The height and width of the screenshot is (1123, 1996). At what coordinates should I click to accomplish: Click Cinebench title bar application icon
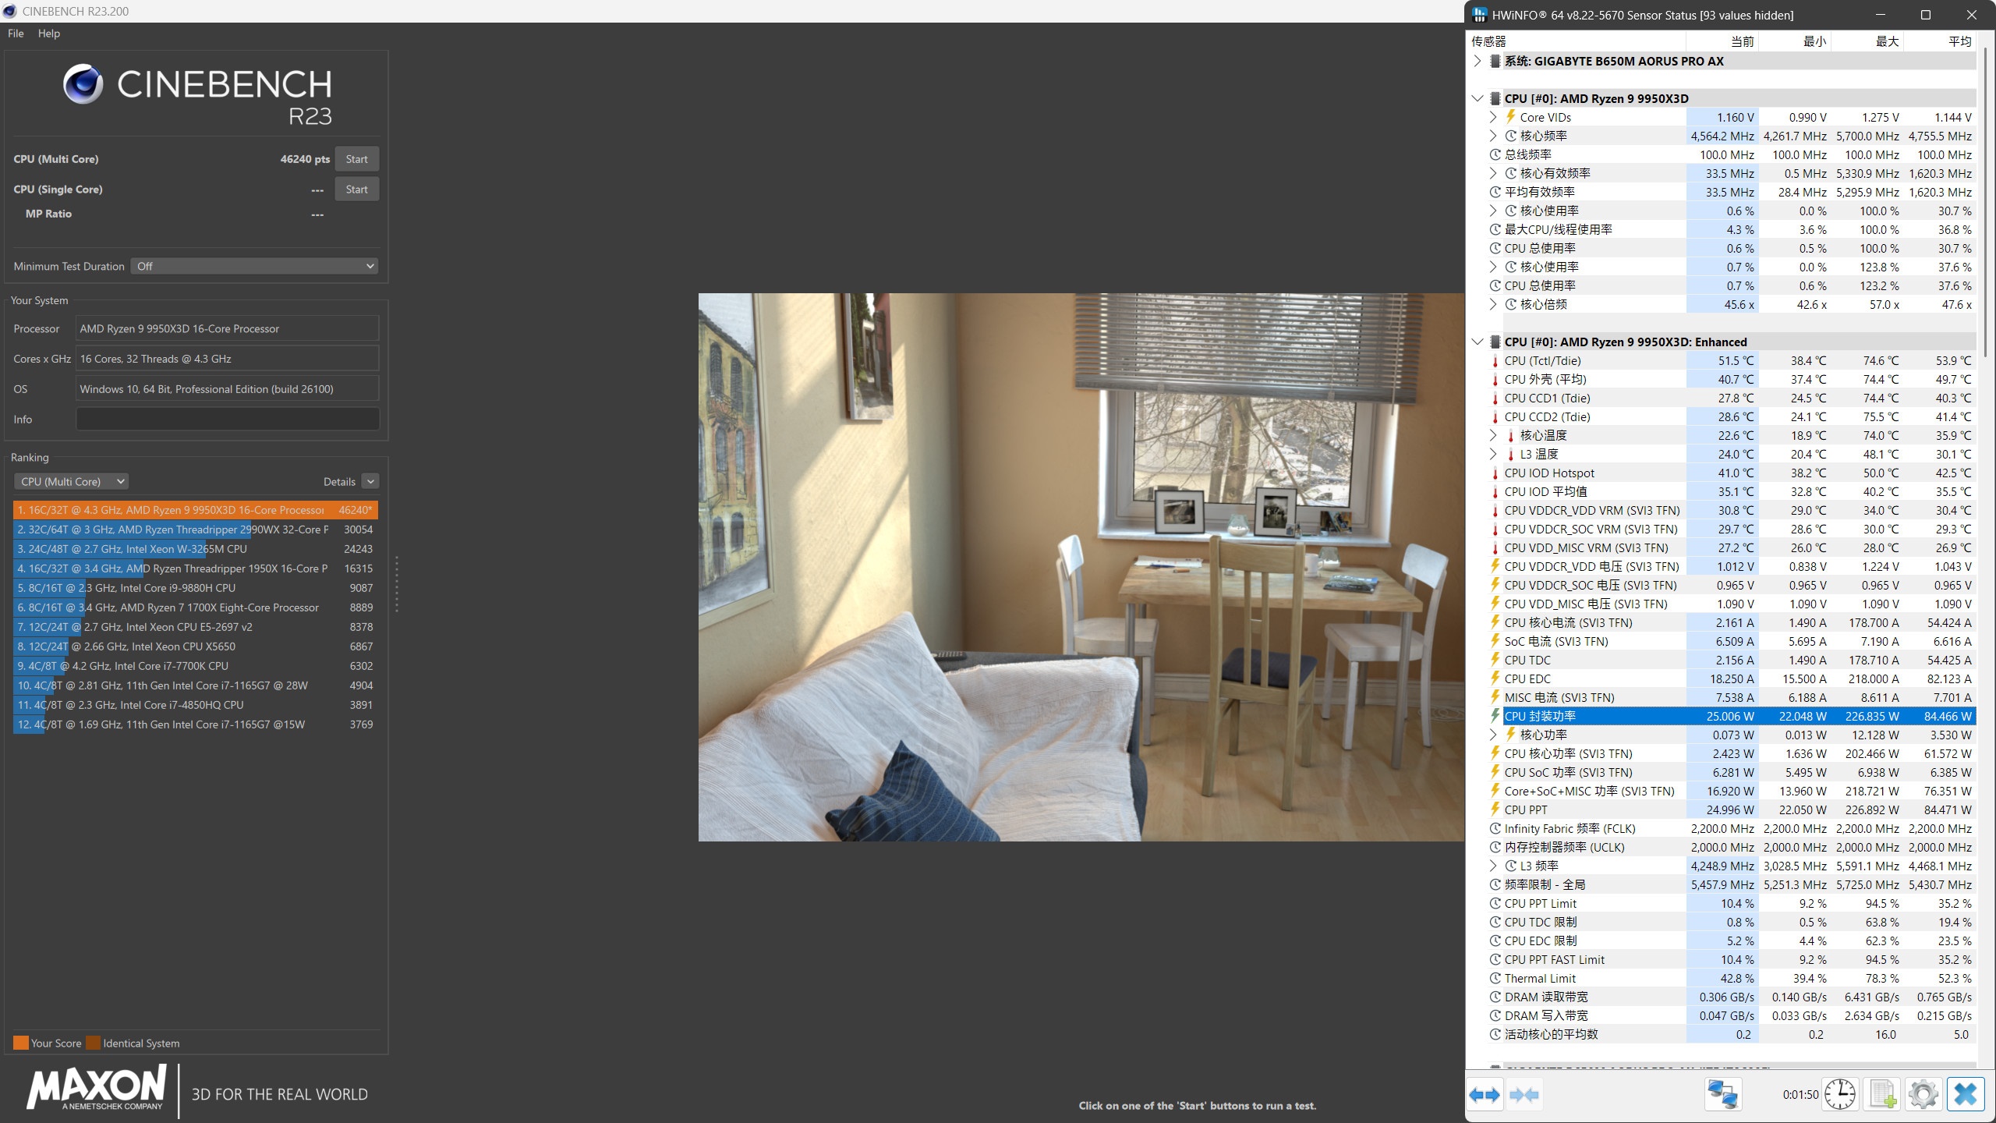point(9,11)
